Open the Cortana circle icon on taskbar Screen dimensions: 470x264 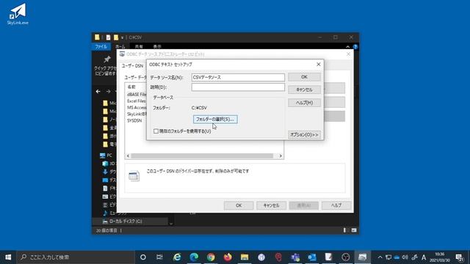(143, 257)
